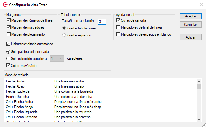Disable Guías de sangría checkbox
This screenshot has height=127, width=206.
coord(118,20)
